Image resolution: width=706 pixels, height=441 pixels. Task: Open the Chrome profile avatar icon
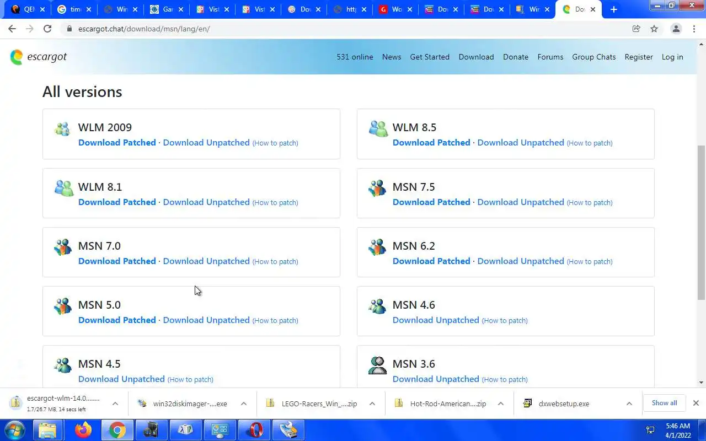(x=676, y=29)
